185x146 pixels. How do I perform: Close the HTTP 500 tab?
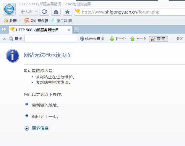coord(69,30)
